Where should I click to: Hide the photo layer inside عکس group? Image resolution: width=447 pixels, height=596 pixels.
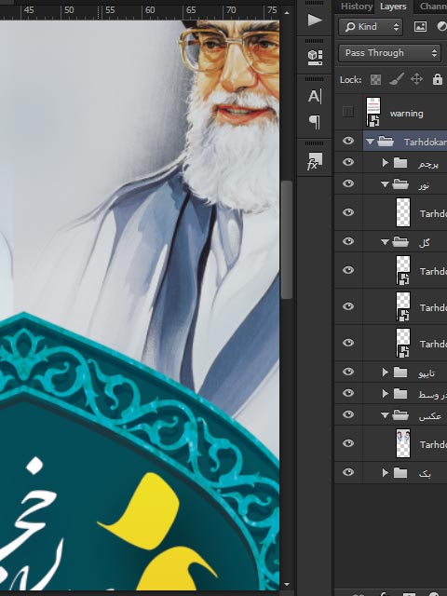tap(347, 443)
